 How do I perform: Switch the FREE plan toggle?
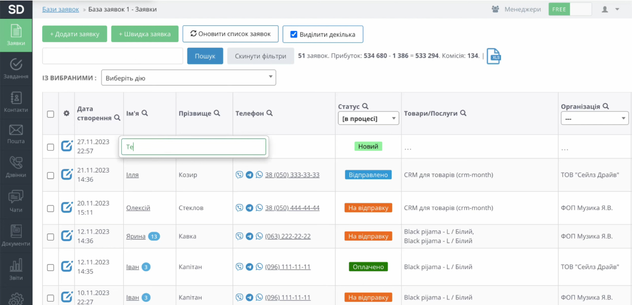570,9
